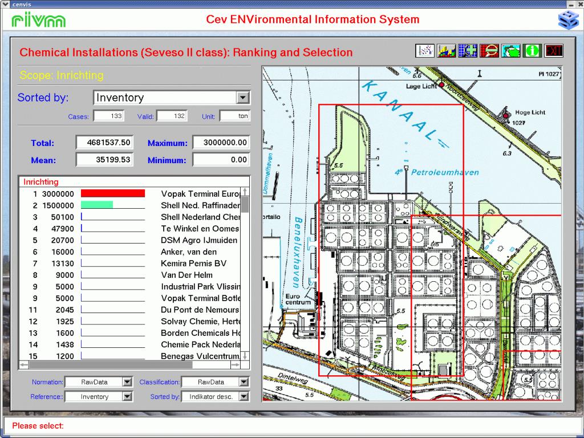
Task: Click the blue cube logo icon
Action: pyautogui.click(x=569, y=20)
